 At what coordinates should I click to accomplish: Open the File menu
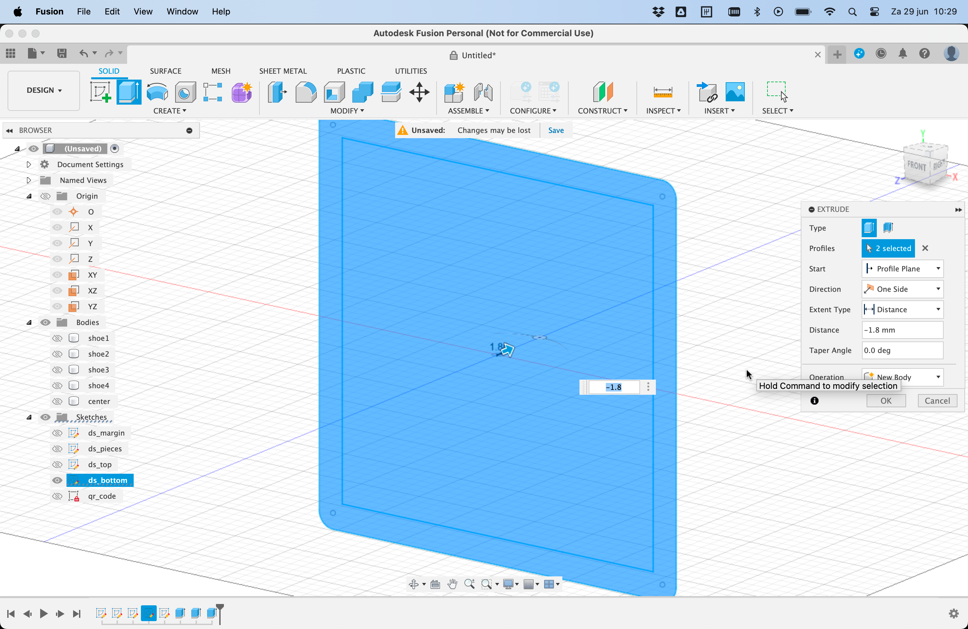coord(83,12)
